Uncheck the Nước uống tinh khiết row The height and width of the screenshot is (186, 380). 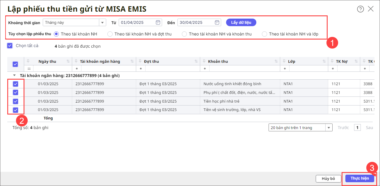[x=16, y=84]
